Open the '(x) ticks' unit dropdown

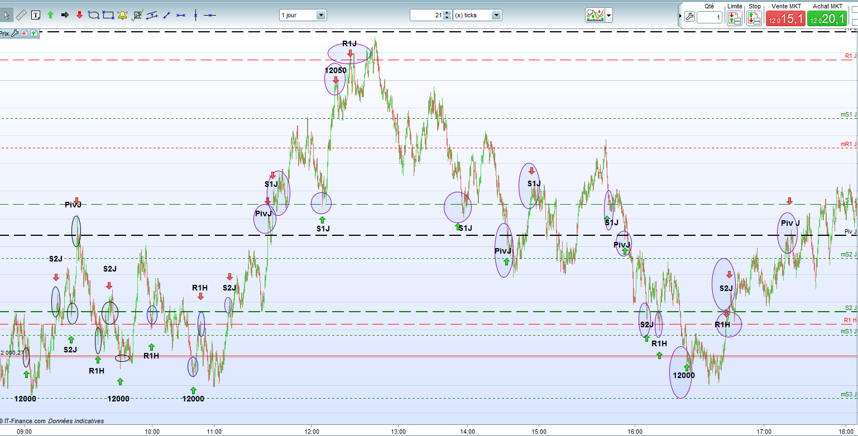[x=477, y=15]
